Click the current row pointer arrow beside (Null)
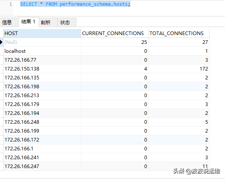This screenshot has height=179, width=225. point(1,42)
